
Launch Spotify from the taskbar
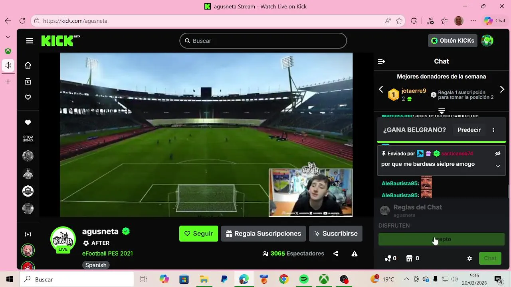(304, 279)
